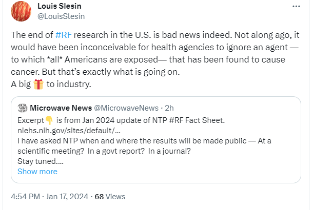The height and width of the screenshot is (210, 312).
Task: Click the Microwave News avatar icon
Action: [x=22, y=108]
